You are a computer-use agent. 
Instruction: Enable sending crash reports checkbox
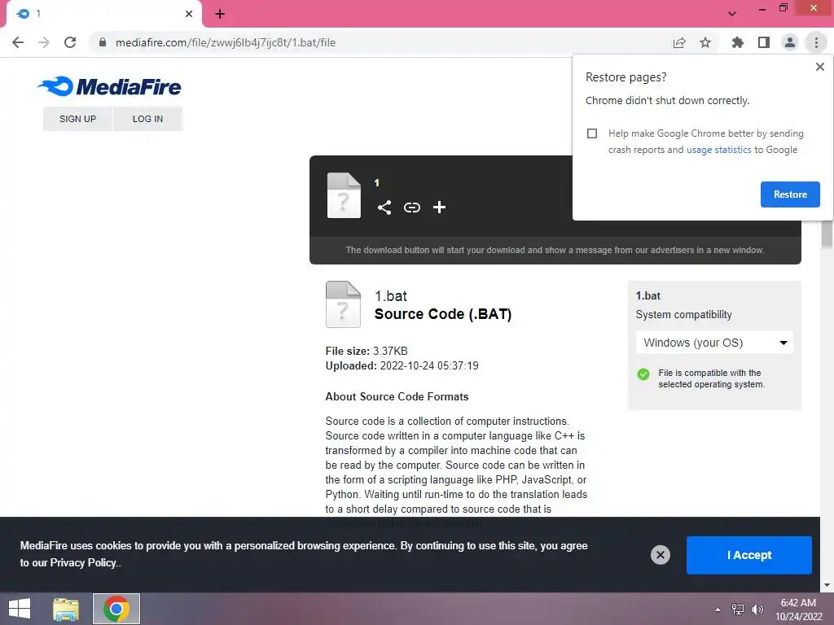point(592,133)
